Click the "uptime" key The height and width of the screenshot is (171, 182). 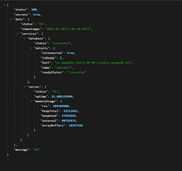point(41,97)
